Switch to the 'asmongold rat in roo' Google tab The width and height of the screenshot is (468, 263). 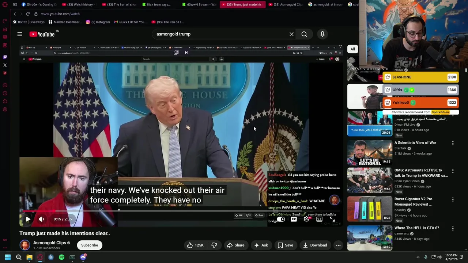pyautogui.click(x=325, y=4)
